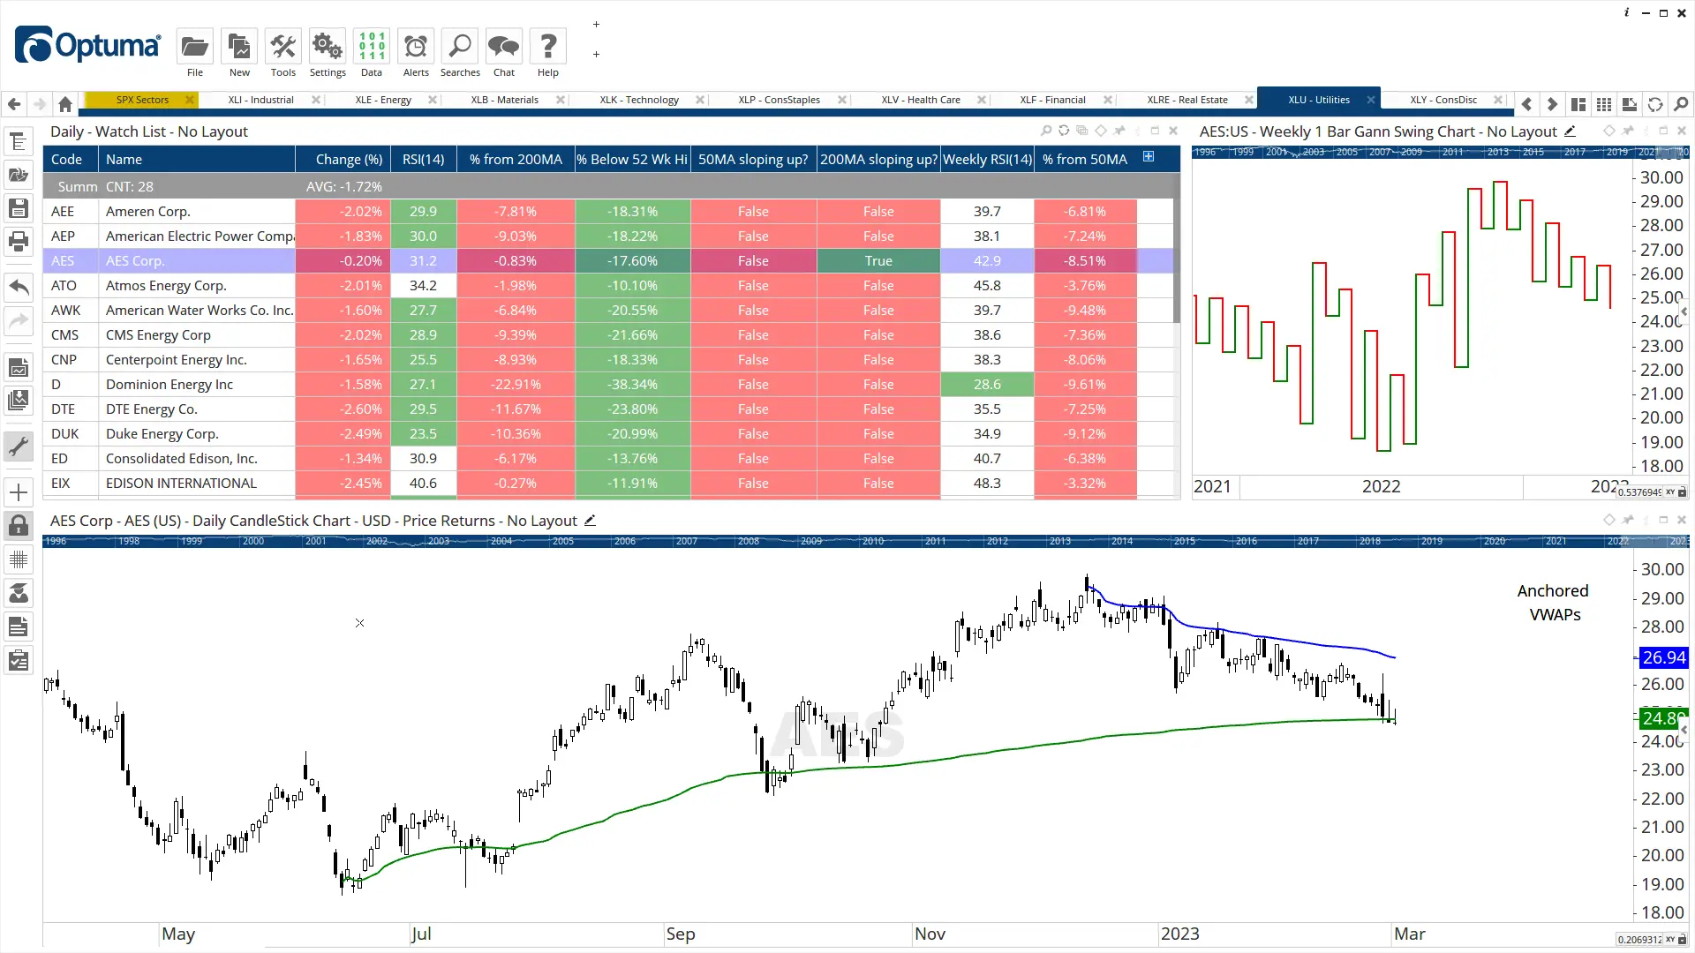Screen dimensions: 1695x953
Task: Toggle the padlock icon in left sidebar
Action: (x=19, y=526)
